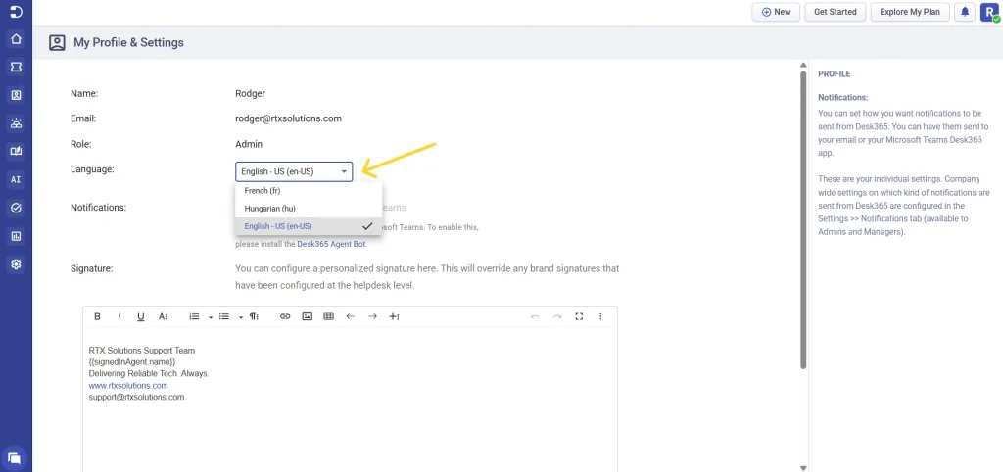Insert an ordered list in signature
This screenshot has height=472, width=1003.
tap(195, 316)
